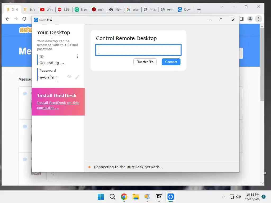The image size is (271, 203).
Task: Open the ID options three-dot menu
Action: [77, 56]
